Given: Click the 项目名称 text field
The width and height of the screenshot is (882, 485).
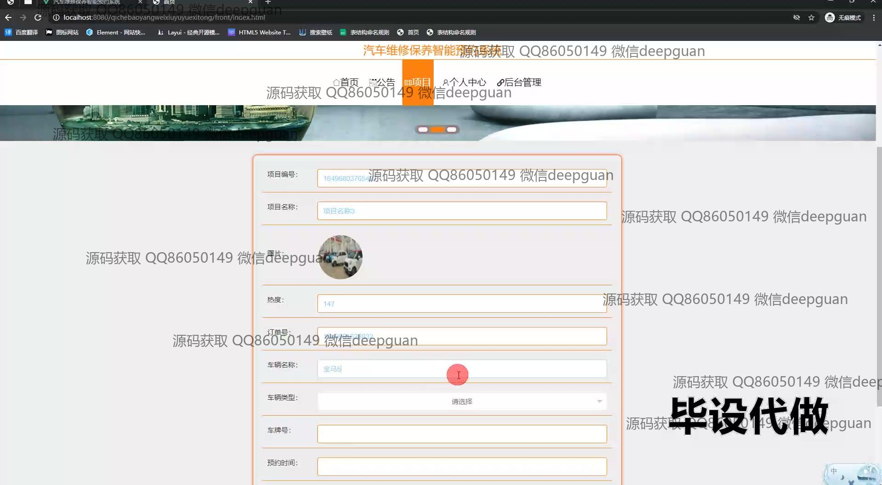Looking at the screenshot, I should click(462, 211).
